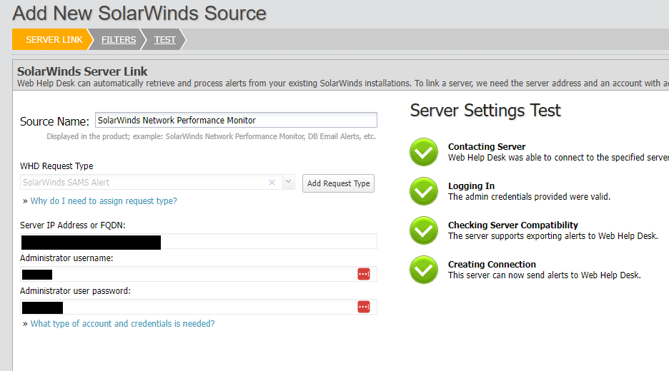Click 'Checking Server Compatibility' heading text
This screenshot has height=371, width=669.
[513, 225]
